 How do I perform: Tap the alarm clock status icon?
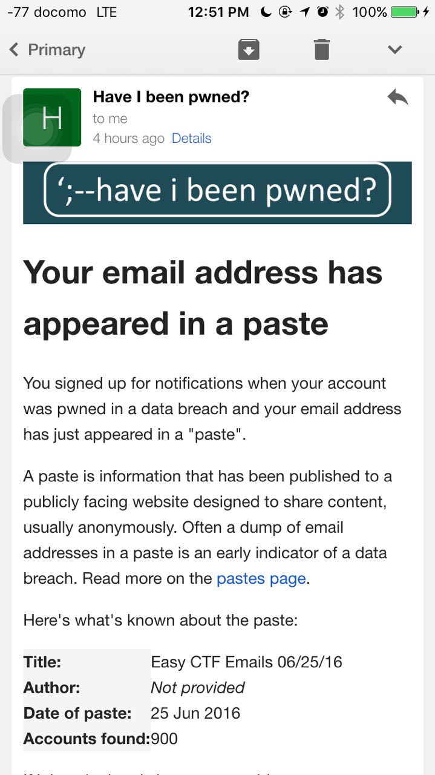tap(322, 12)
